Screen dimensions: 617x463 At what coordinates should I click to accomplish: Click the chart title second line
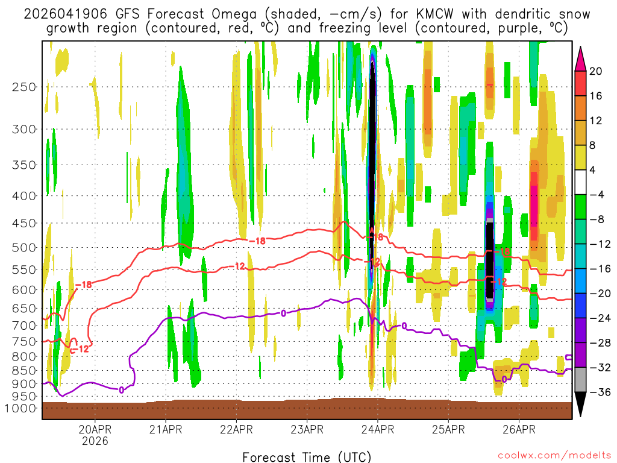click(x=307, y=28)
